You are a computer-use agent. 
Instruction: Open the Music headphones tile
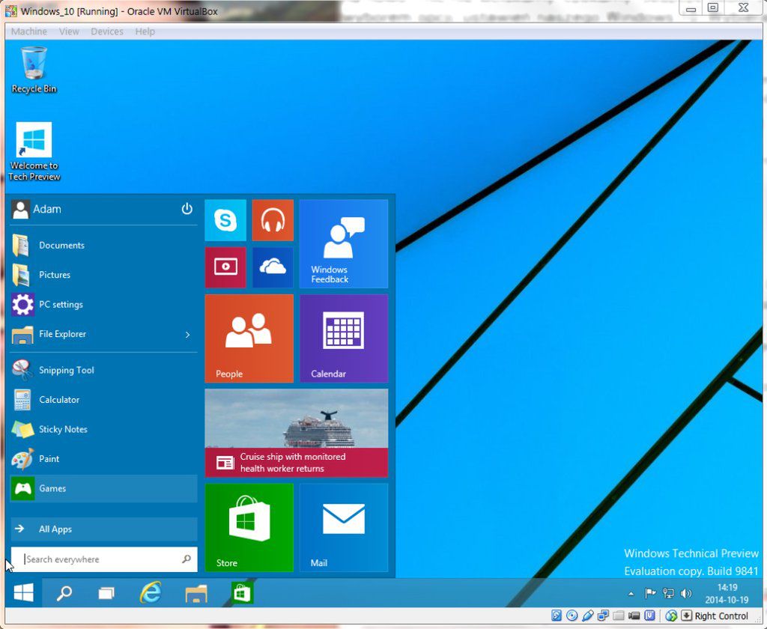coord(273,220)
